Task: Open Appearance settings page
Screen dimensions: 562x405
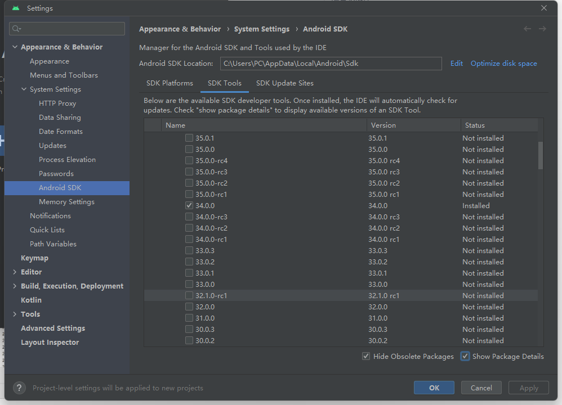Action: pos(50,61)
